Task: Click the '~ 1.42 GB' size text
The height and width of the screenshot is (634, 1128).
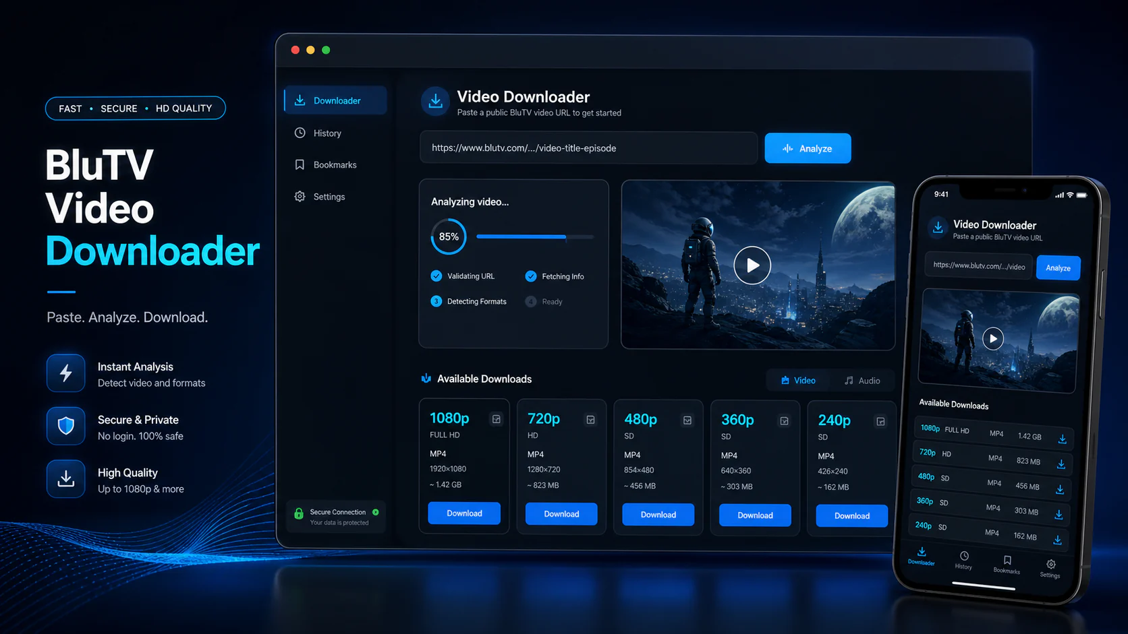Action: 445,485
